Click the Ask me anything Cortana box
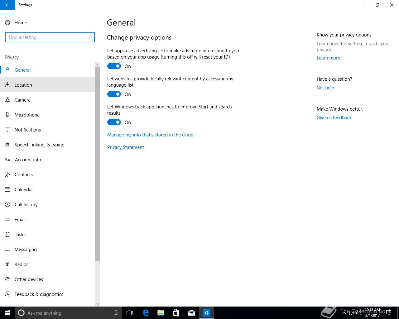Image resolution: width=399 pixels, height=319 pixels. 69,313
